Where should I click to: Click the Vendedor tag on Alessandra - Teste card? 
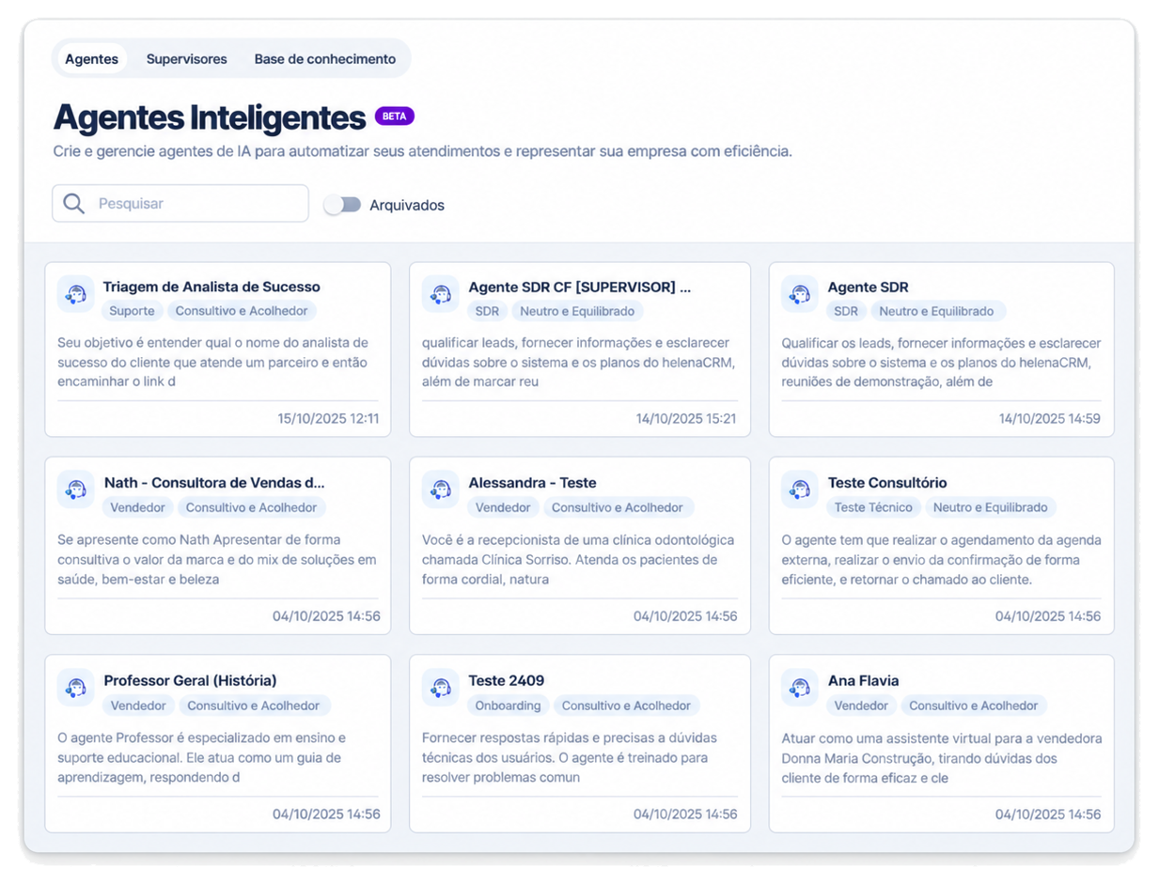click(503, 507)
